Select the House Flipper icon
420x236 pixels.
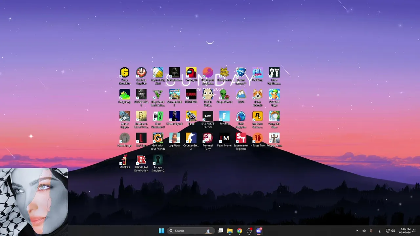[x=125, y=120]
